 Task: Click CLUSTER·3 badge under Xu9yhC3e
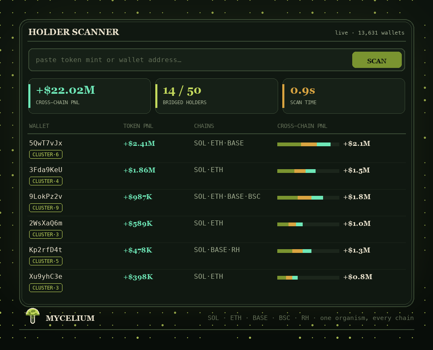(x=46, y=288)
